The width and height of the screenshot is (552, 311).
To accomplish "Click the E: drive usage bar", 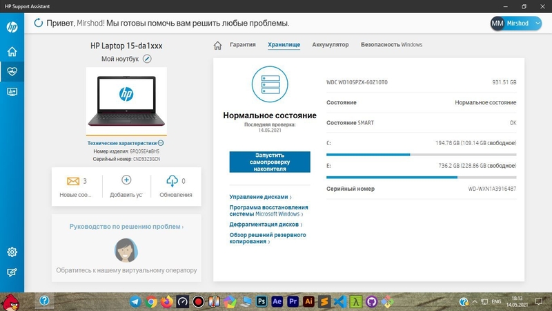I will (x=421, y=177).
